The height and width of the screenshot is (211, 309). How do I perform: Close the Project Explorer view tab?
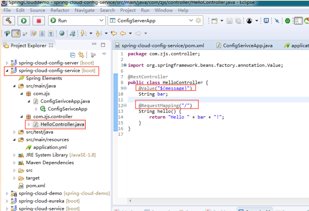click(x=51, y=45)
